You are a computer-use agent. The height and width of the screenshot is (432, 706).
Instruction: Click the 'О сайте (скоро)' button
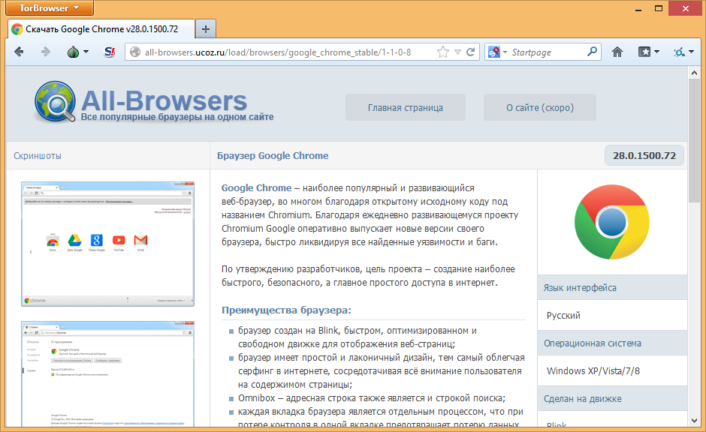(x=539, y=107)
